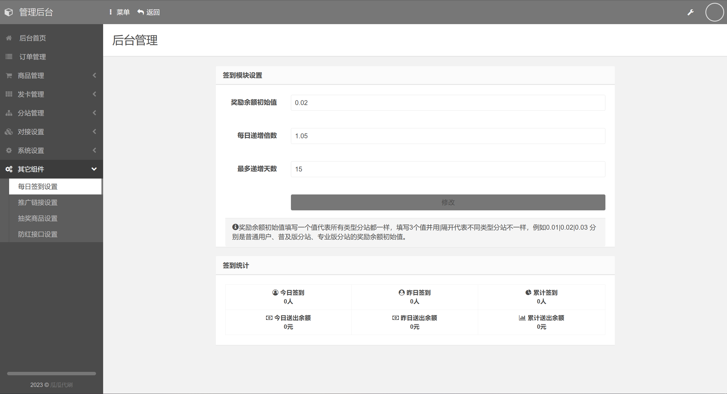Click the grid icon for 发卡管理

[x=9, y=94]
